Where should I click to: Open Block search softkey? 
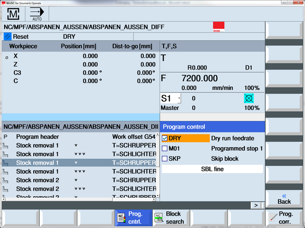click(171, 217)
